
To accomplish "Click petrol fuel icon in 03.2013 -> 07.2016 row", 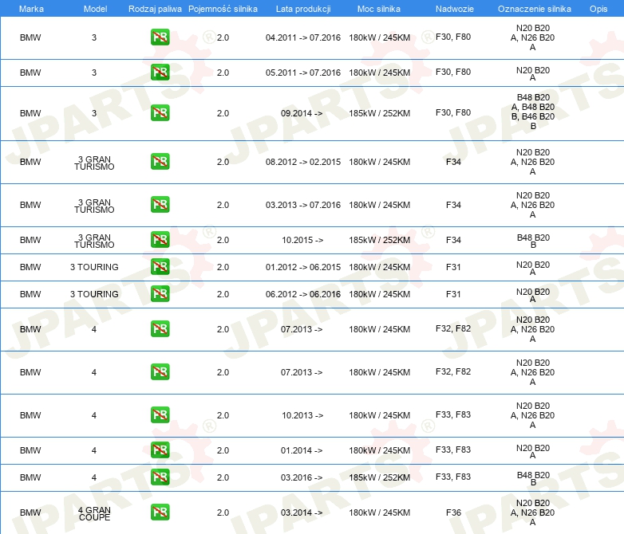I will pyautogui.click(x=160, y=204).
